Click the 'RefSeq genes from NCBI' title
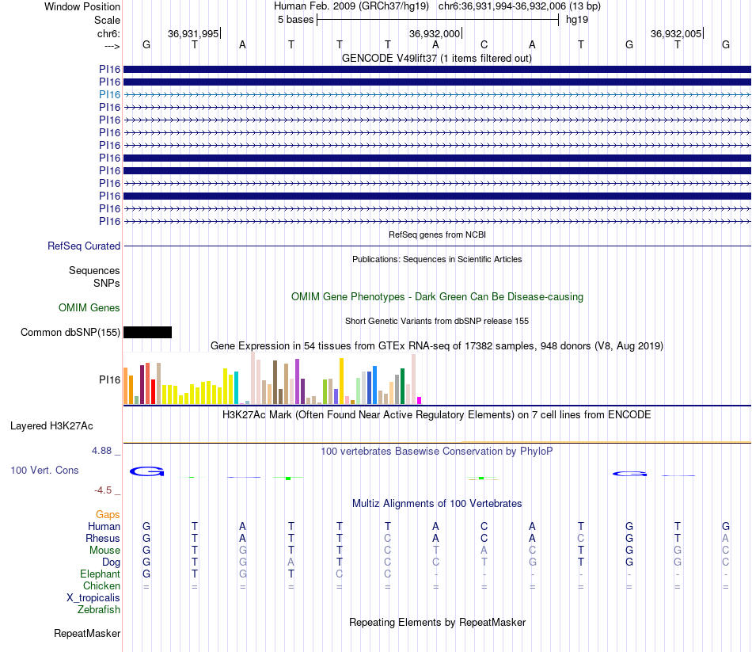 (437, 234)
